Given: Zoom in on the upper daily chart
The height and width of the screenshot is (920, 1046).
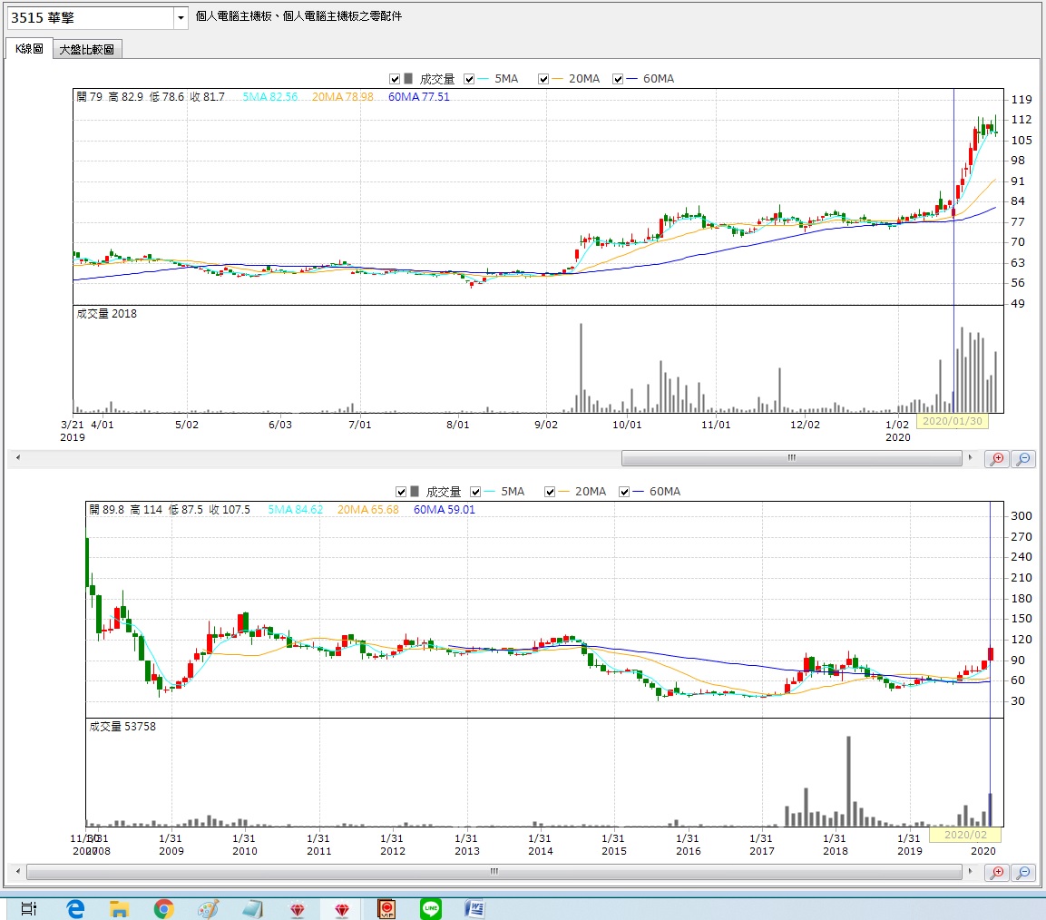Looking at the screenshot, I should pos(997,459).
